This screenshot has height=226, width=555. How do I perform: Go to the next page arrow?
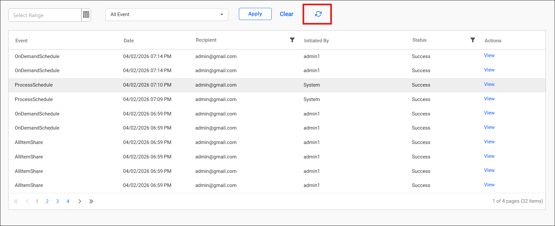tap(80, 201)
